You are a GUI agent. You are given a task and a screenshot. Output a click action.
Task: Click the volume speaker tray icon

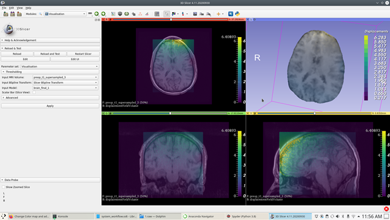[x=337, y=216]
